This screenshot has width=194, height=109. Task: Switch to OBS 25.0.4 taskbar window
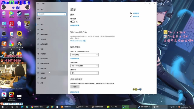(x=82, y=107)
